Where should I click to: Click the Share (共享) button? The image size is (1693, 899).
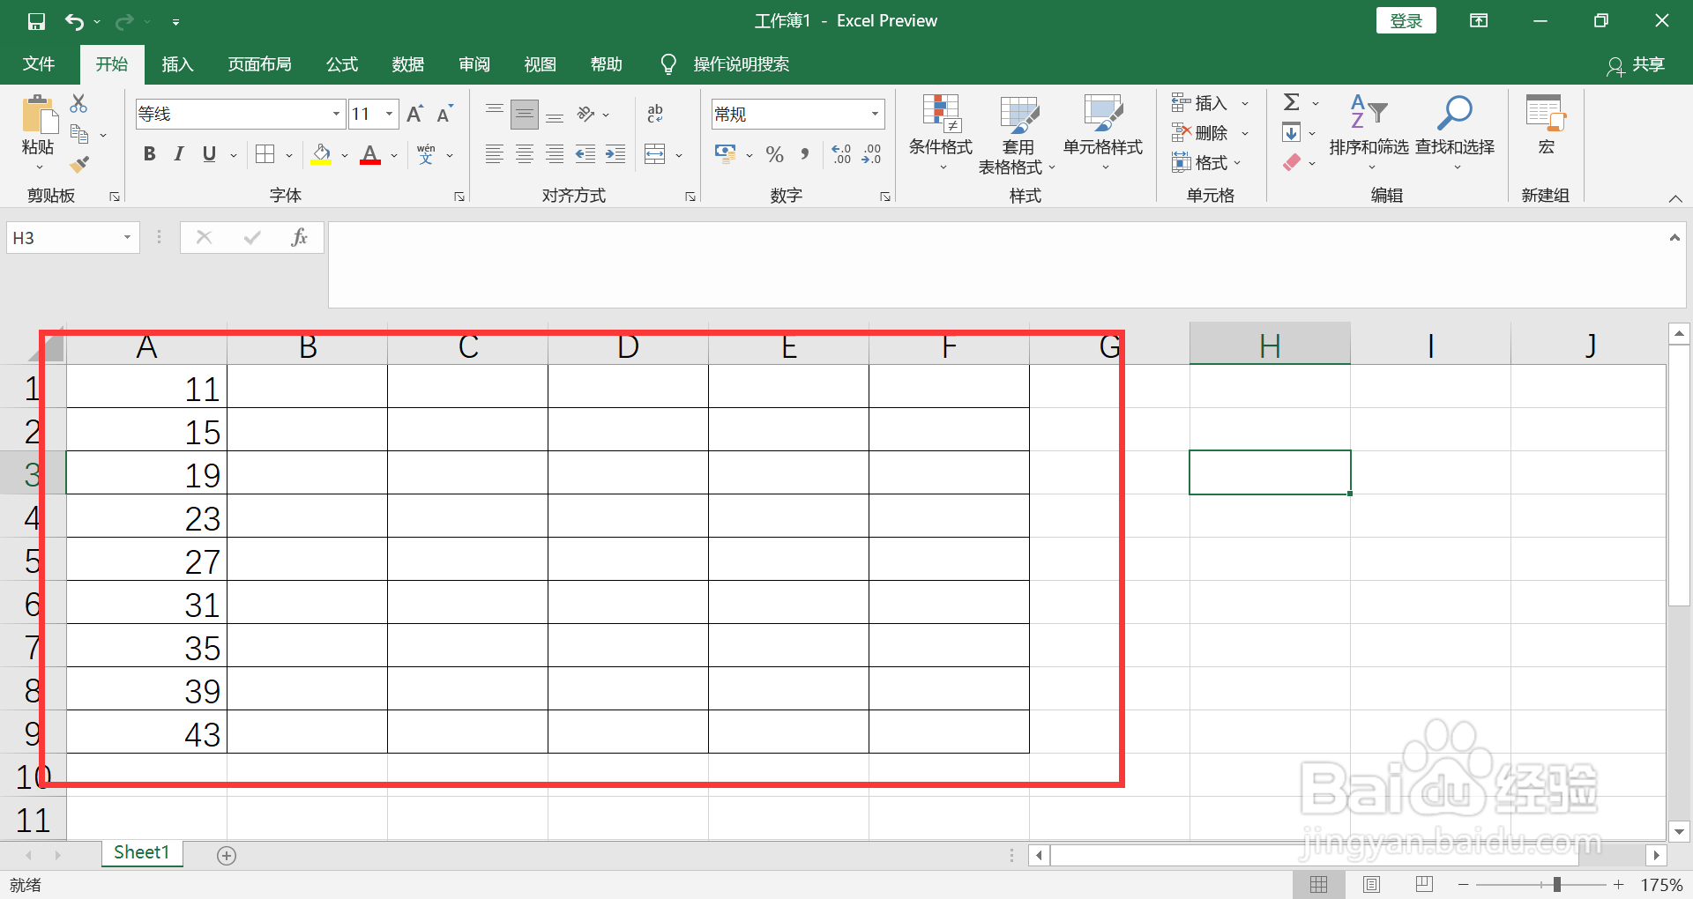coord(1637,65)
